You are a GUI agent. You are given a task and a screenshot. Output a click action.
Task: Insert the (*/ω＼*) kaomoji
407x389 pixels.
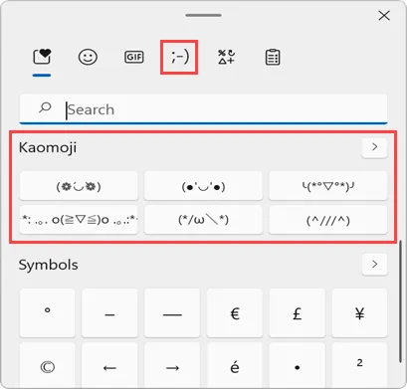(203, 220)
